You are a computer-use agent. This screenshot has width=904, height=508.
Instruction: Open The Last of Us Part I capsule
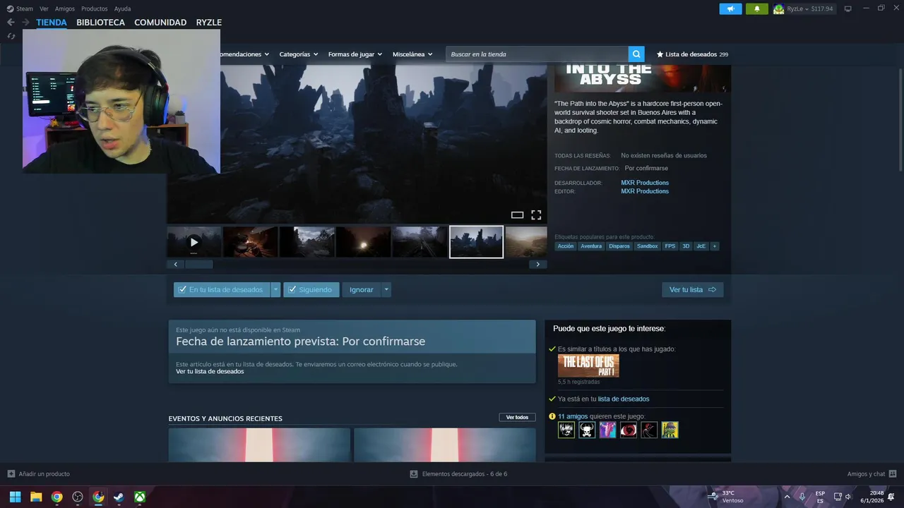(588, 365)
